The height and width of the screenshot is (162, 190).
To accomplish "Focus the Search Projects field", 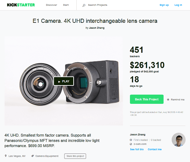I will [x=98, y=5].
